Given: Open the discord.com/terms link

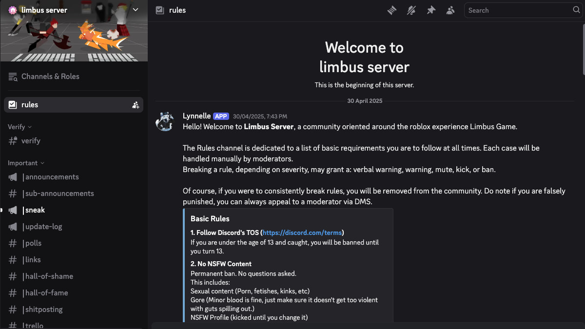Looking at the screenshot, I should coord(303,232).
